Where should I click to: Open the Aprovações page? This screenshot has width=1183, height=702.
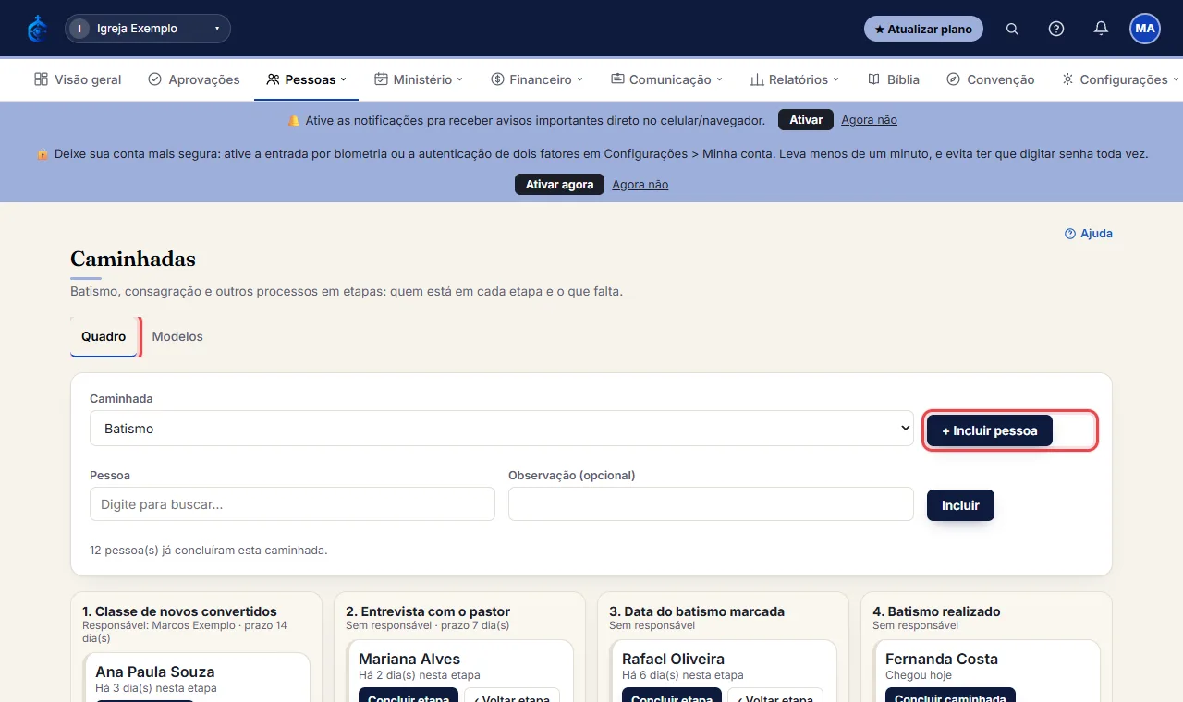(194, 79)
